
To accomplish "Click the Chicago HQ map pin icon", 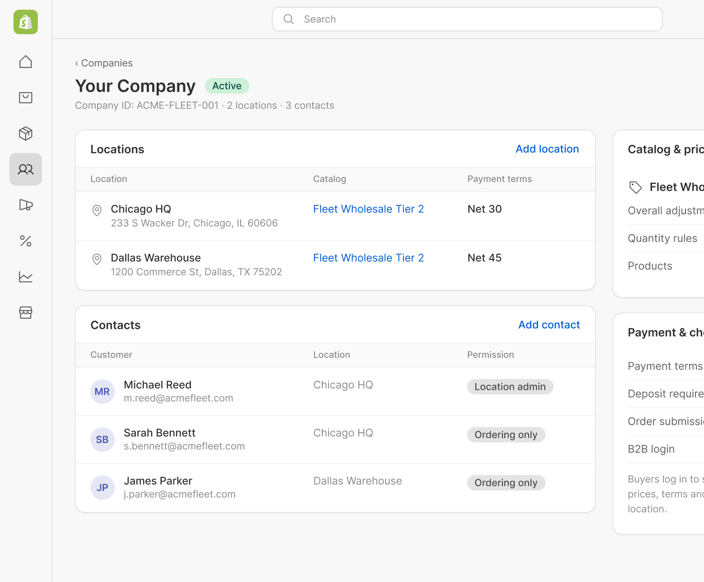I will (x=97, y=210).
